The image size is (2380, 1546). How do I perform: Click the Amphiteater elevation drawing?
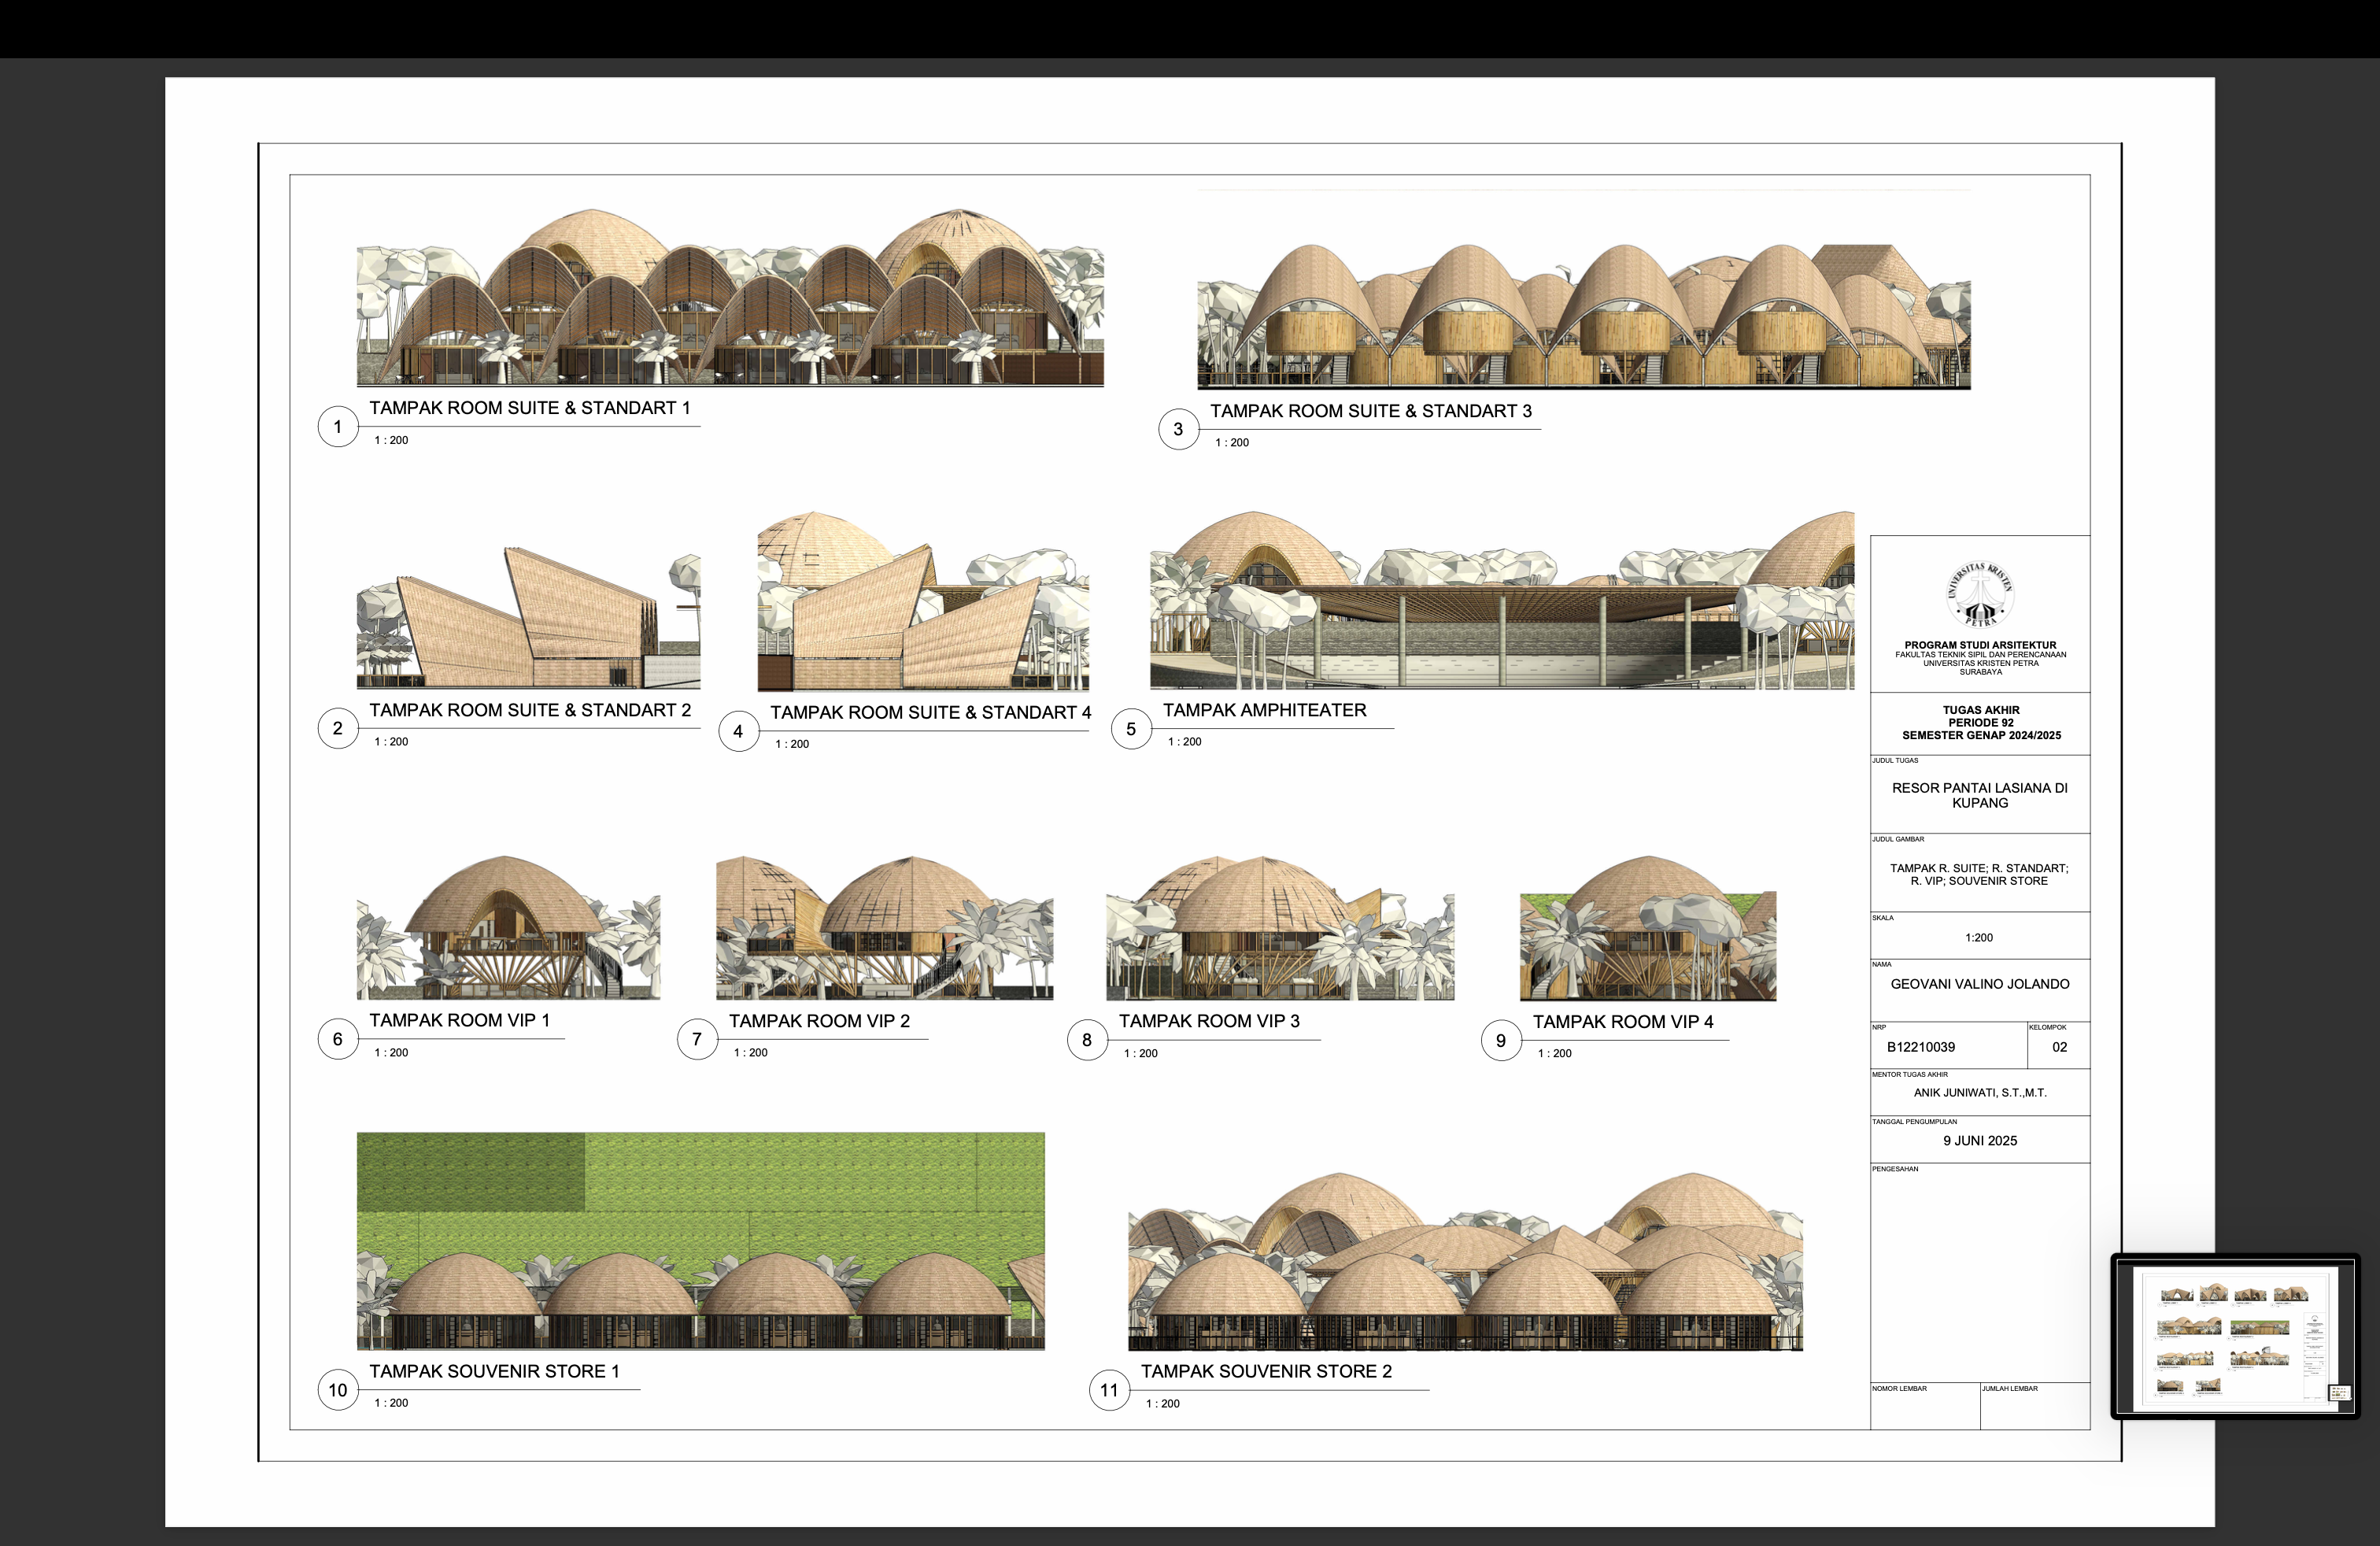[x=1501, y=601]
